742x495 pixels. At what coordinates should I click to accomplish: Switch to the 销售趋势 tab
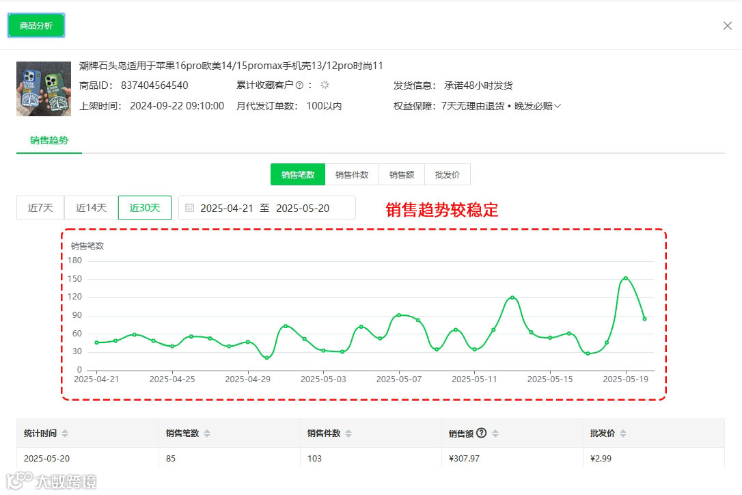[x=49, y=140]
